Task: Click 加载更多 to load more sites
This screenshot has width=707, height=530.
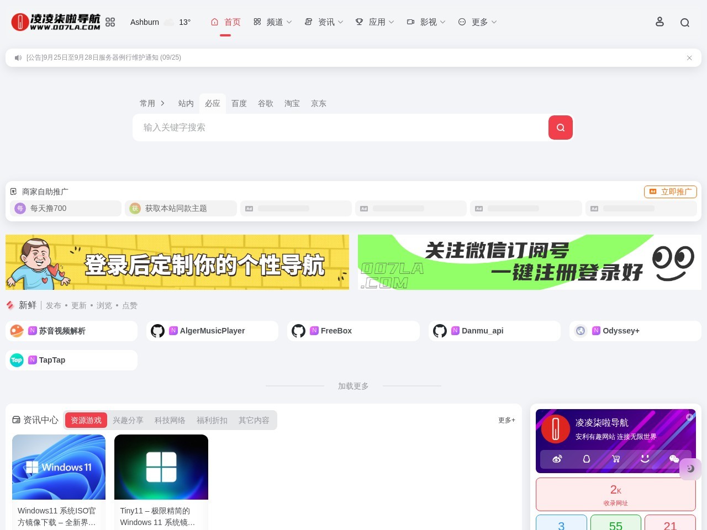Action: pos(353,386)
